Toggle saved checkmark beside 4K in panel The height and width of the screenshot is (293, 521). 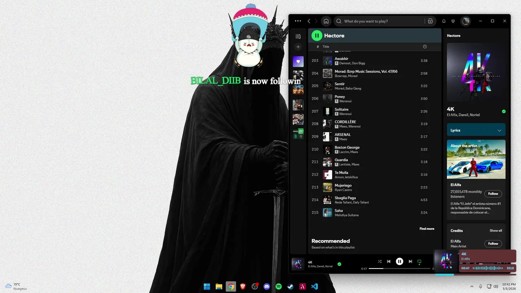click(503, 111)
